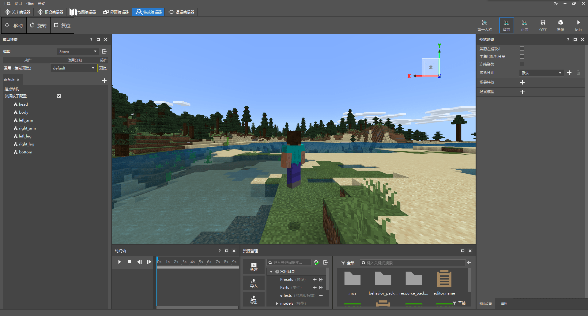
Task: Click the 保存 save icon
Action: click(543, 25)
